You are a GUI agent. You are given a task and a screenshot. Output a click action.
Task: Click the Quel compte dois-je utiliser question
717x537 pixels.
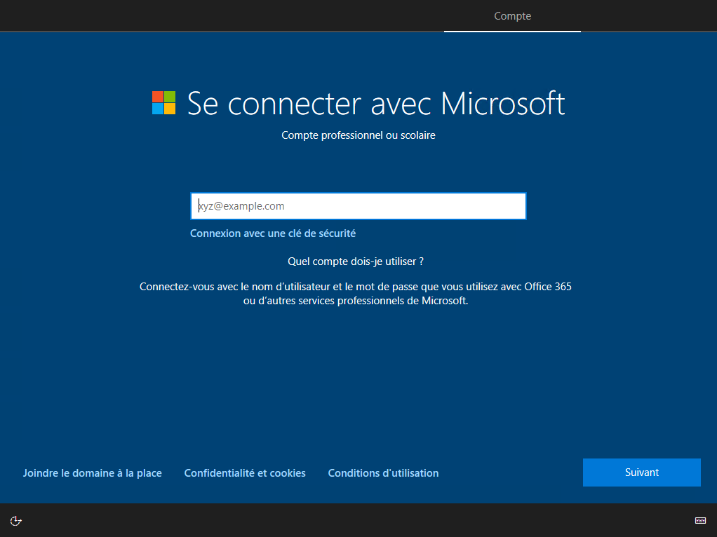[355, 261]
